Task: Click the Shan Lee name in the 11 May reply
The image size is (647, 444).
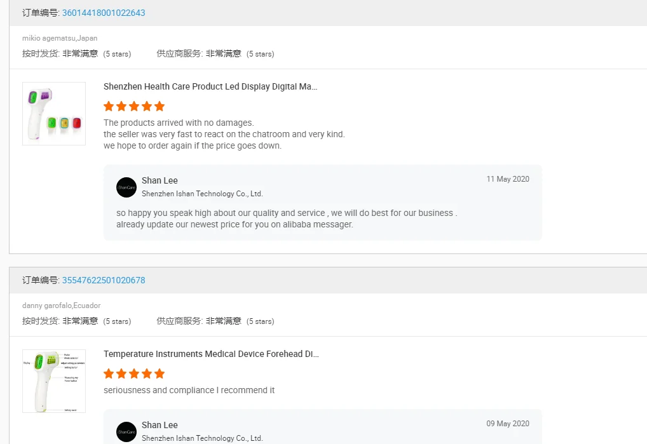Action: [160, 180]
